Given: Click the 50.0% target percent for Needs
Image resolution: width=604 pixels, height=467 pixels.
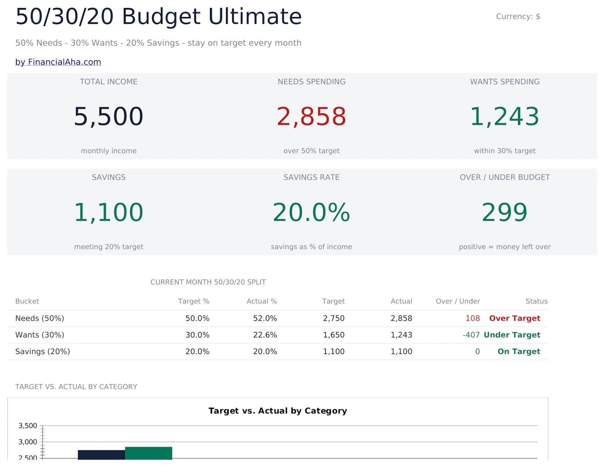Looking at the screenshot, I should (197, 319).
